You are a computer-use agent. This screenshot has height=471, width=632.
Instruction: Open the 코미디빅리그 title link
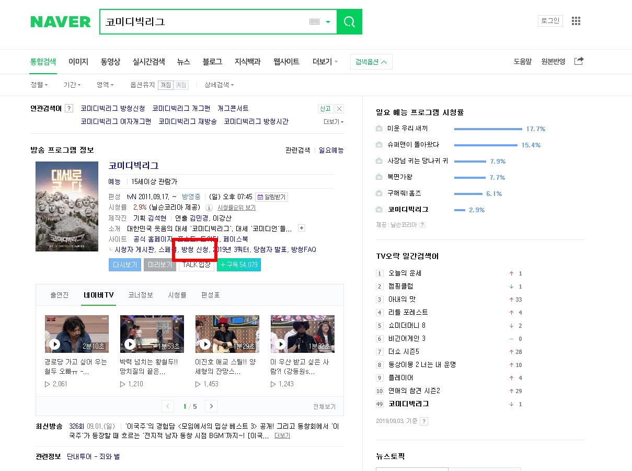[x=133, y=166]
